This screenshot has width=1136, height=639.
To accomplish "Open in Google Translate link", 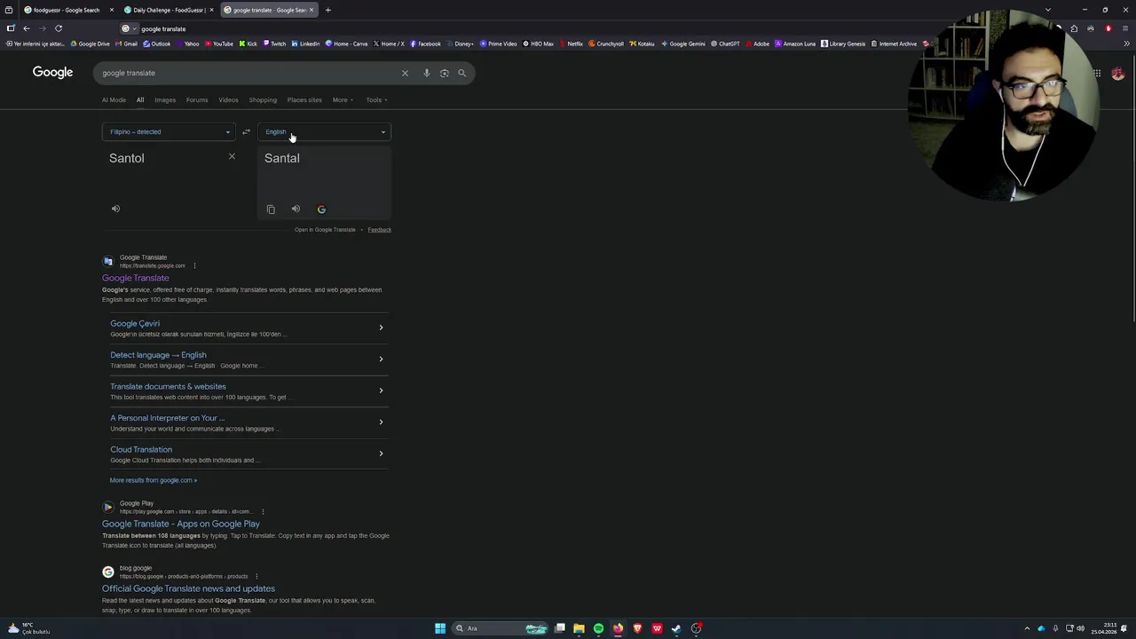I will (325, 230).
